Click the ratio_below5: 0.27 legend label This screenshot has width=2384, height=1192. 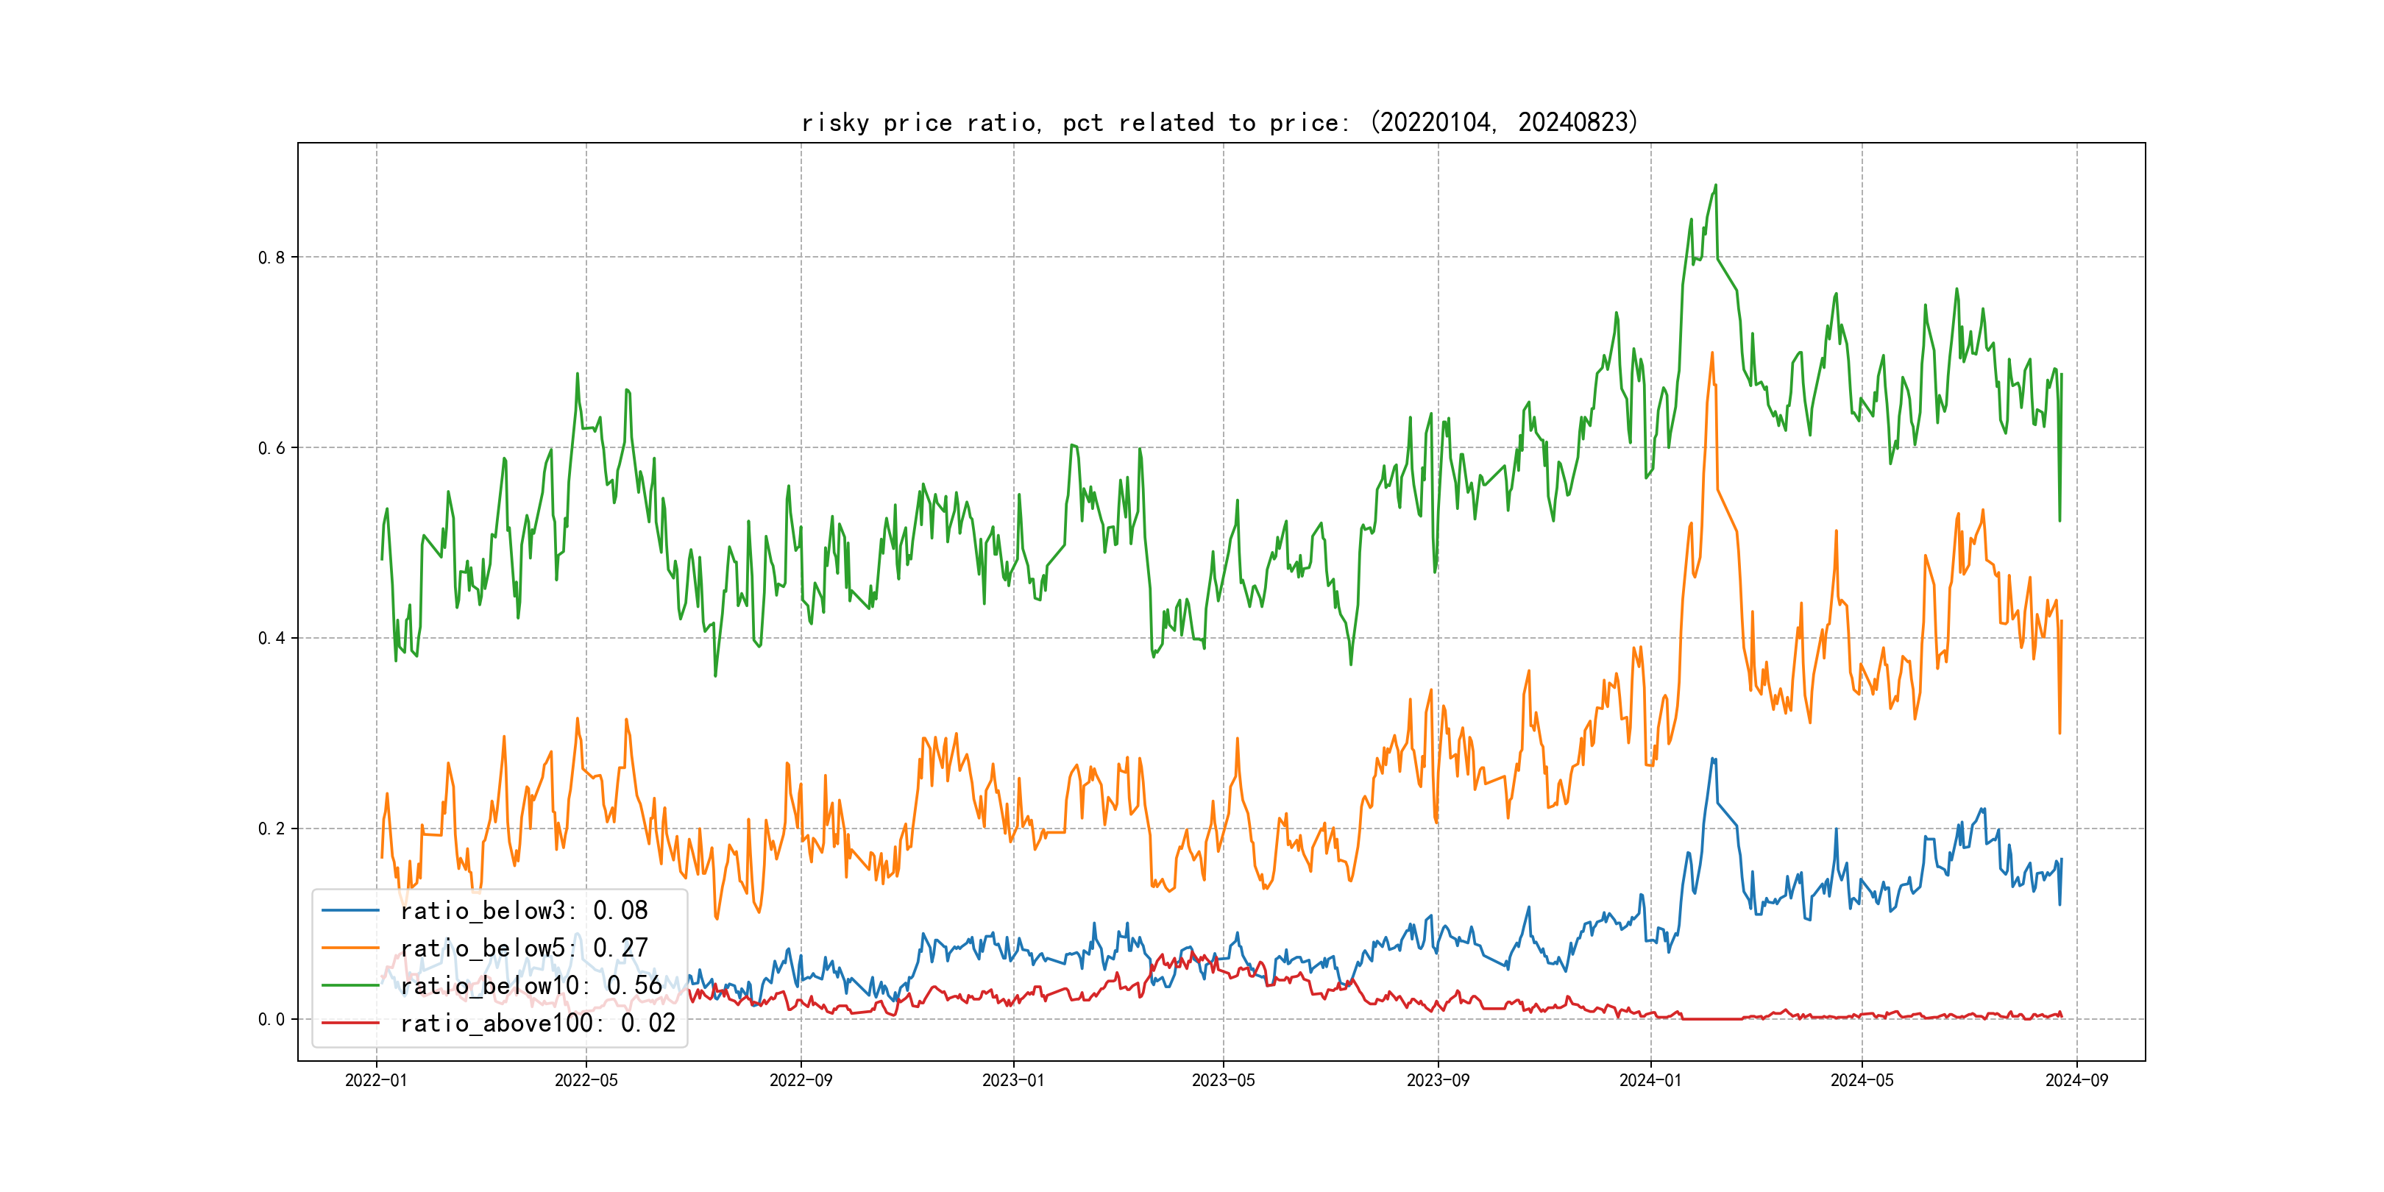click(x=524, y=948)
